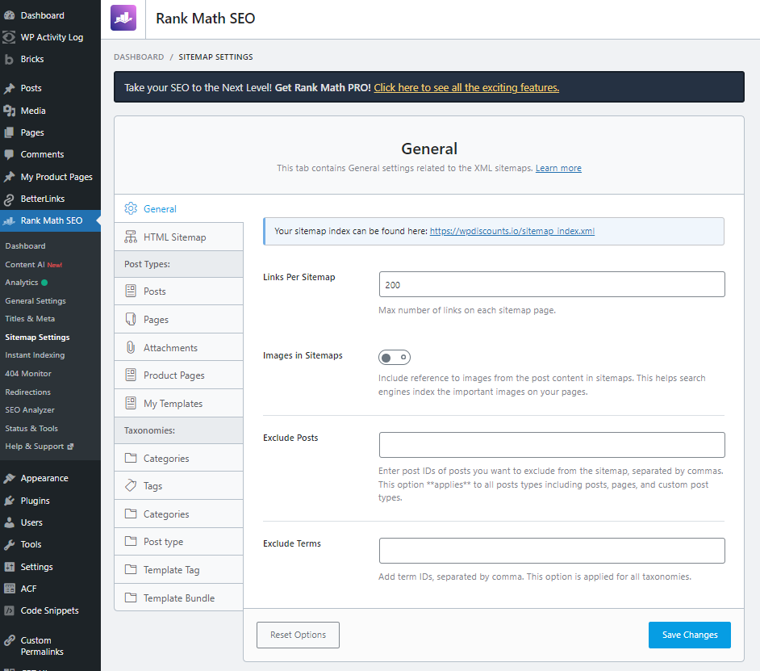Click the Exclude Terms input field

(x=552, y=551)
